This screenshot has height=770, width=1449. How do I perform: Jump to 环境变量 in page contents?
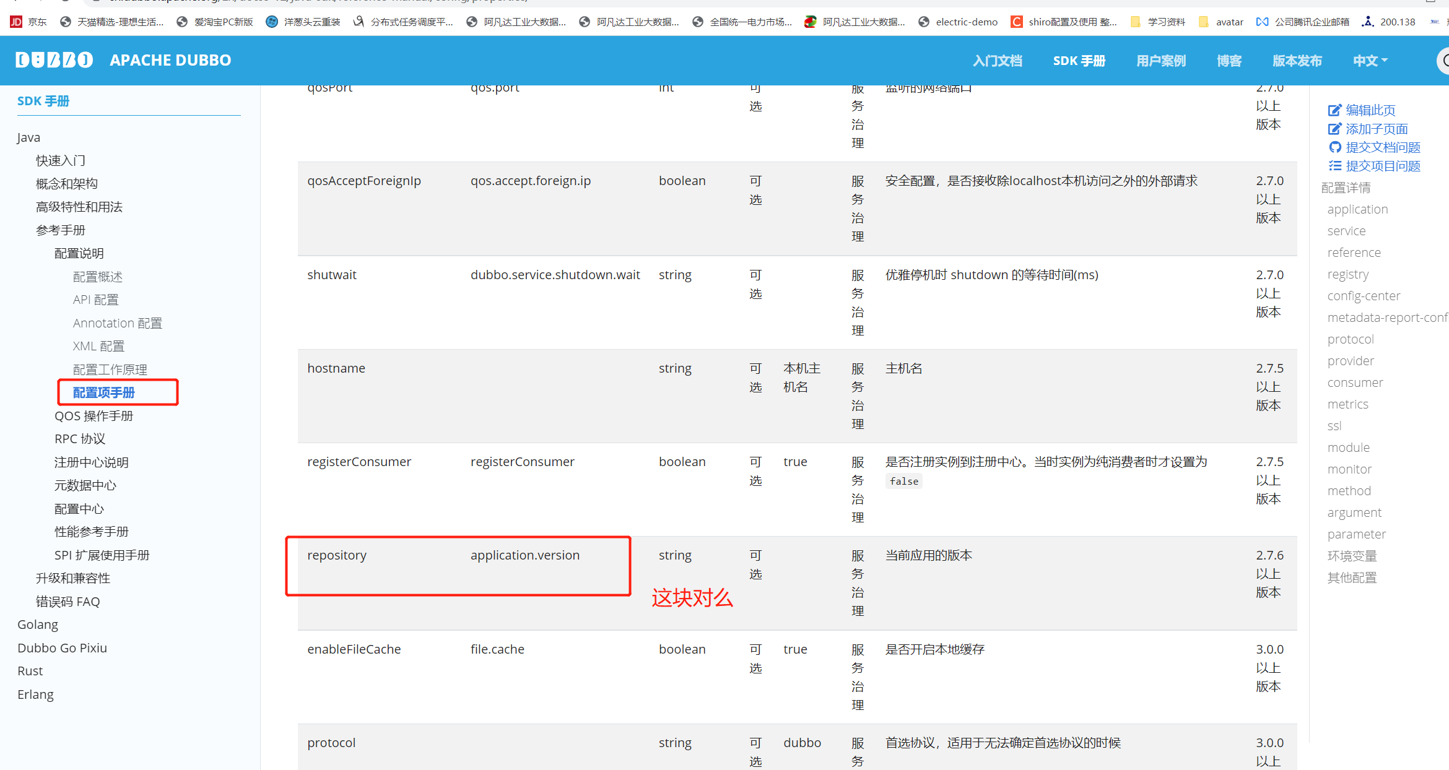[x=1352, y=556]
